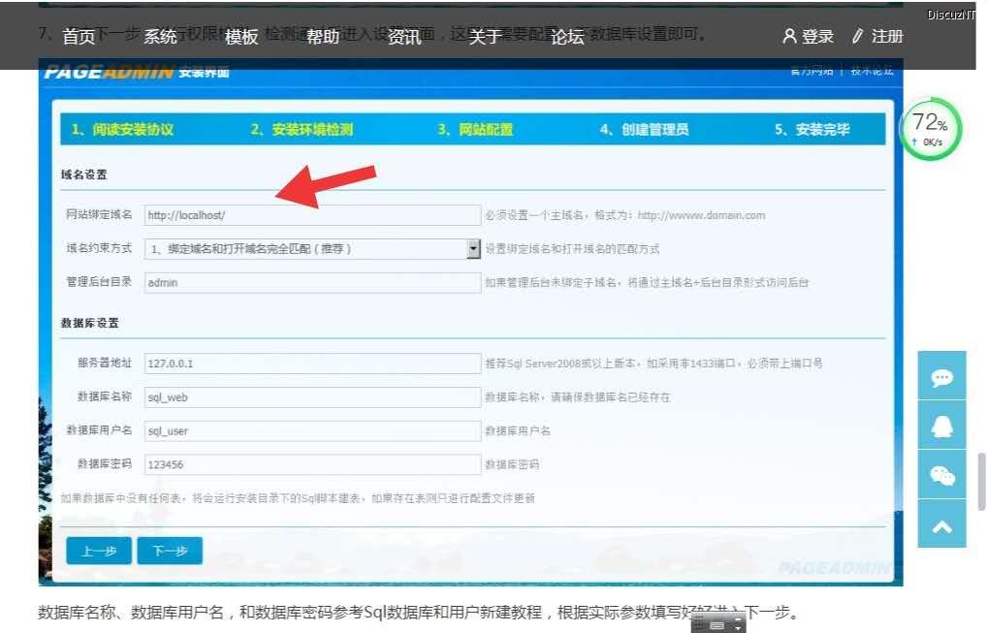This screenshot has height=633, width=987.
Task: Expand the 域名约束方式 dropdown arrow
Action: click(x=474, y=248)
